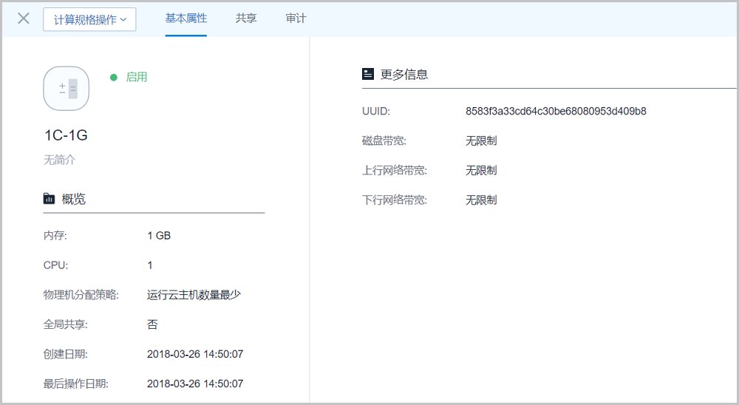Click the green 启用 status dot
Image resolution: width=739 pixels, height=405 pixels.
pyautogui.click(x=114, y=78)
